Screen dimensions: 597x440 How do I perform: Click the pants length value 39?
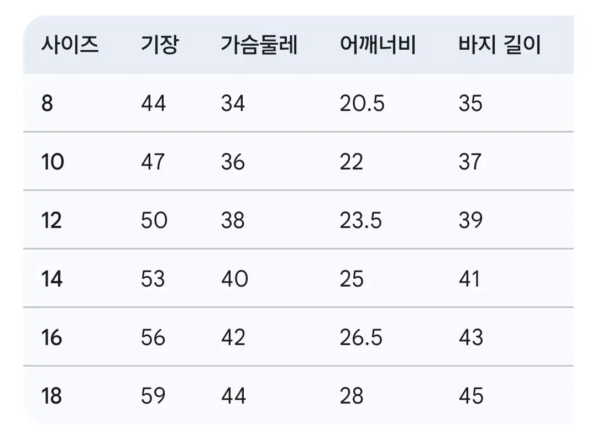point(470,221)
